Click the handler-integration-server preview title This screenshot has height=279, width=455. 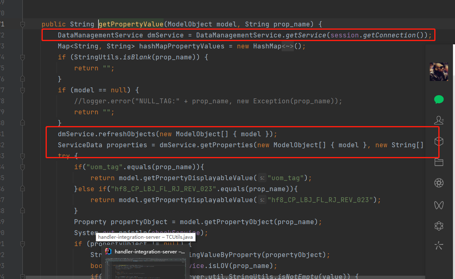pos(150,251)
